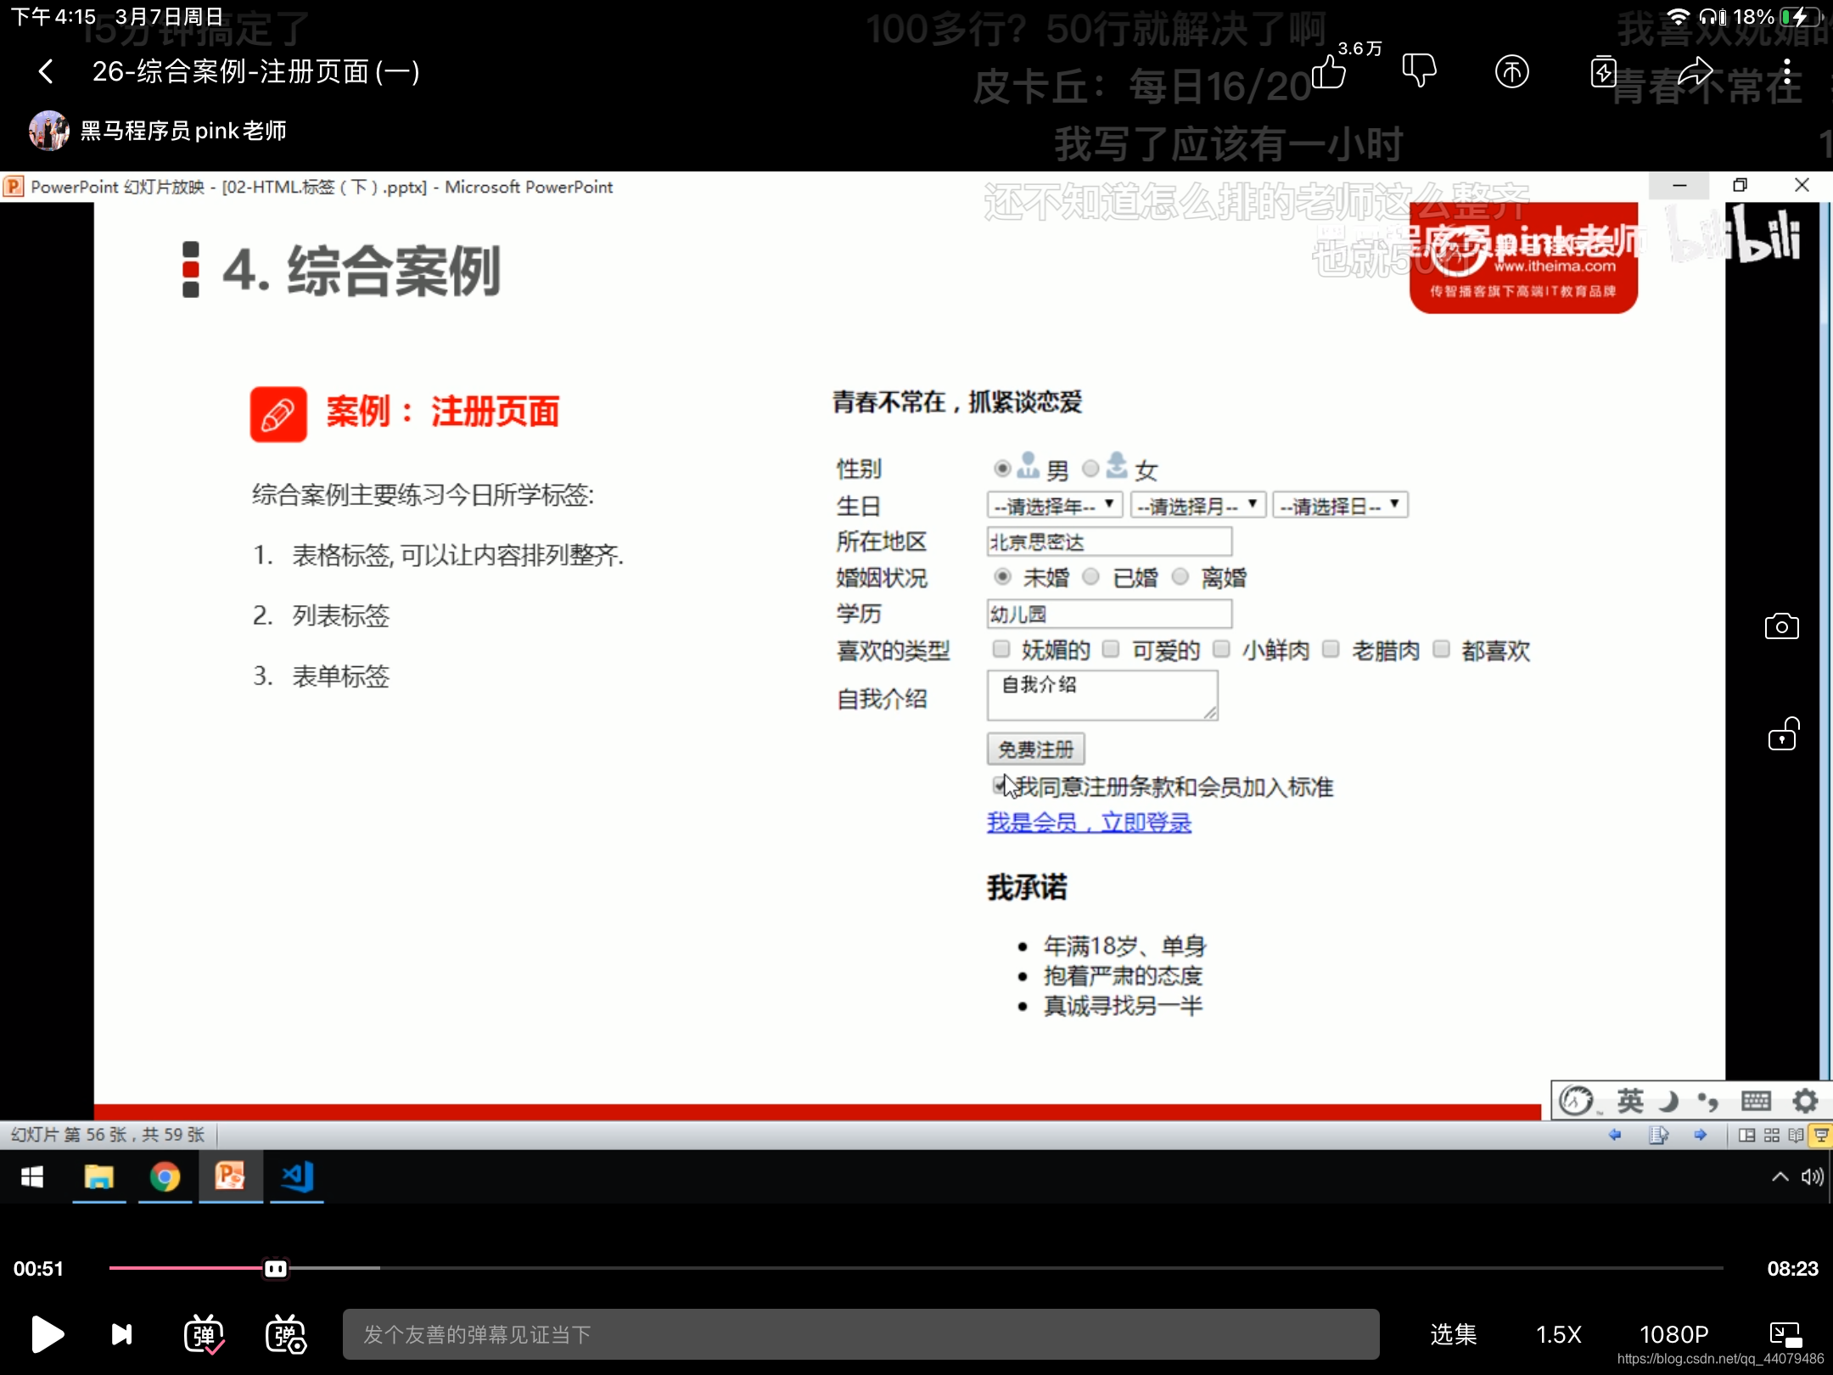Skip to the next video

point(122,1334)
